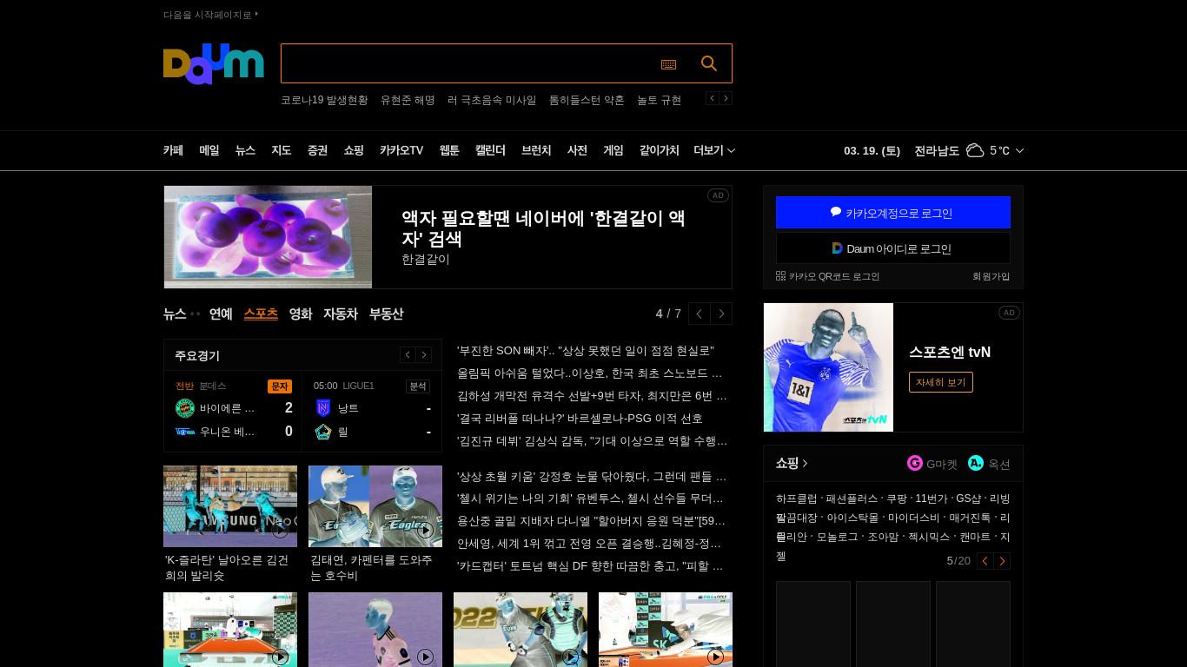Go to next shopping page
This screenshot has width=1187, height=667.
click(1002, 561)
